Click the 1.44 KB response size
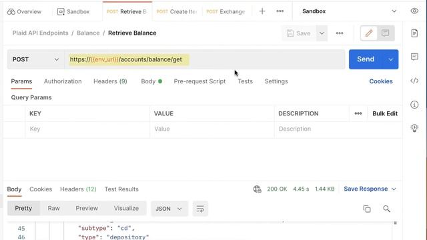Viewport: 427px width, 240px height. (x=325, y=189)
